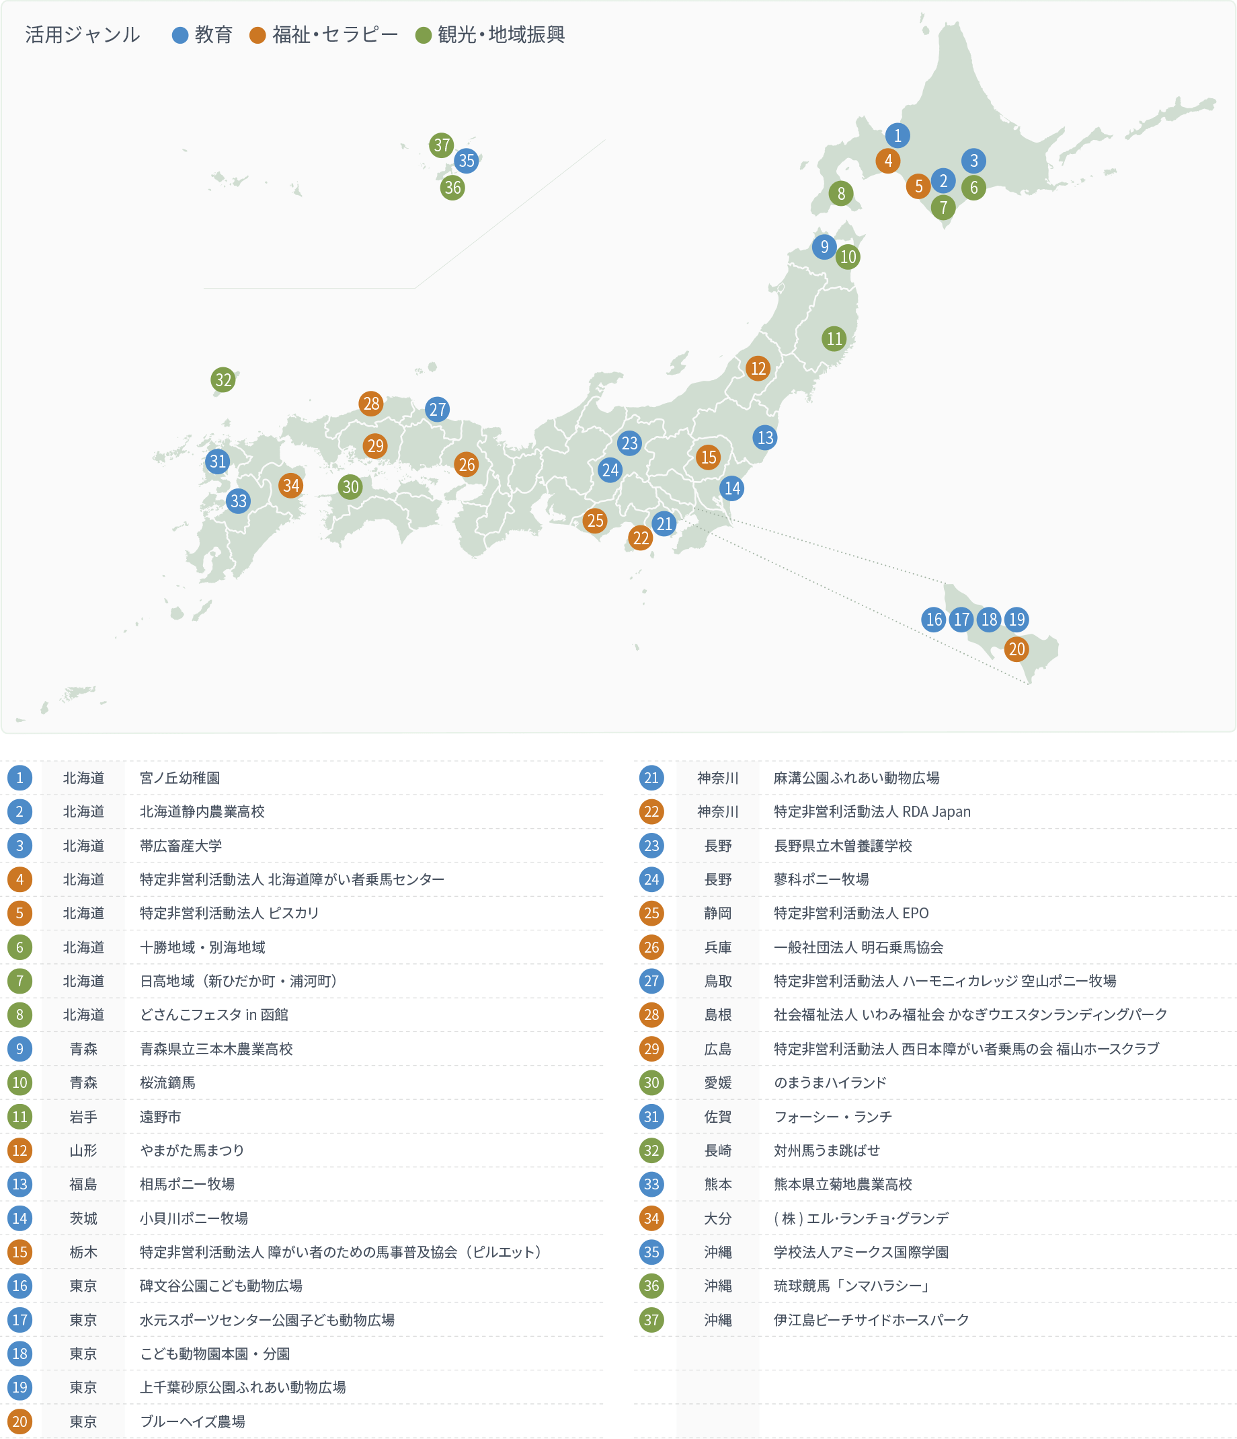Select blue map marker 3
1237x1439 pixels.
click(x=974, y=161)
